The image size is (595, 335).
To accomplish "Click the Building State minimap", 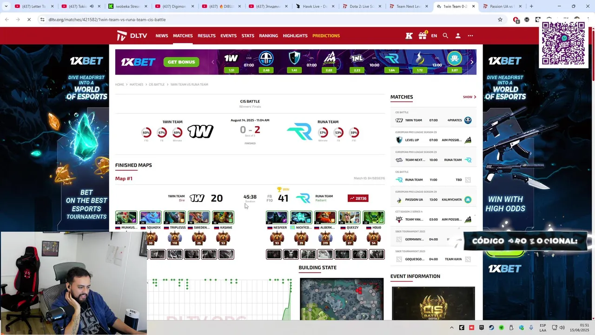I will coord(342,299).
